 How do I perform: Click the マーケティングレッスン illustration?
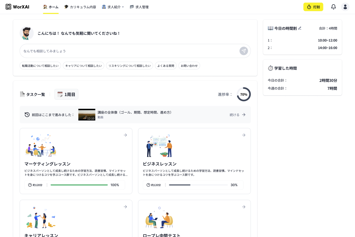click(41, 145)
